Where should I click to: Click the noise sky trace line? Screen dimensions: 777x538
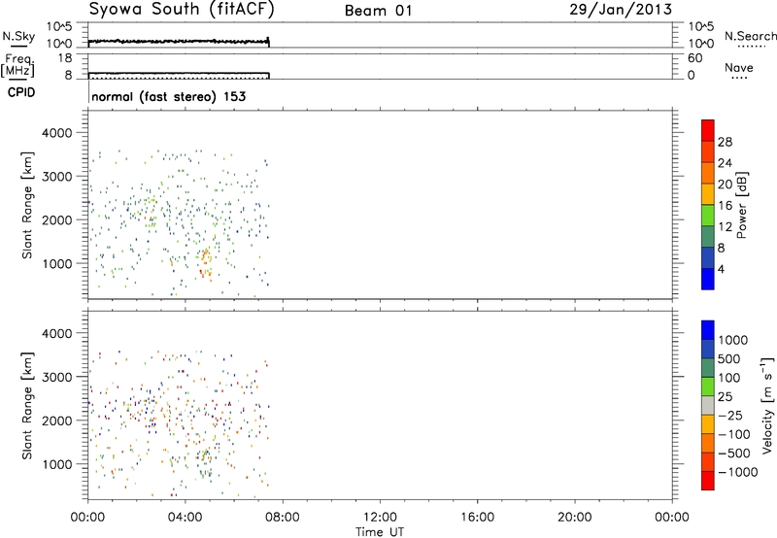click(x=179, y=41)
